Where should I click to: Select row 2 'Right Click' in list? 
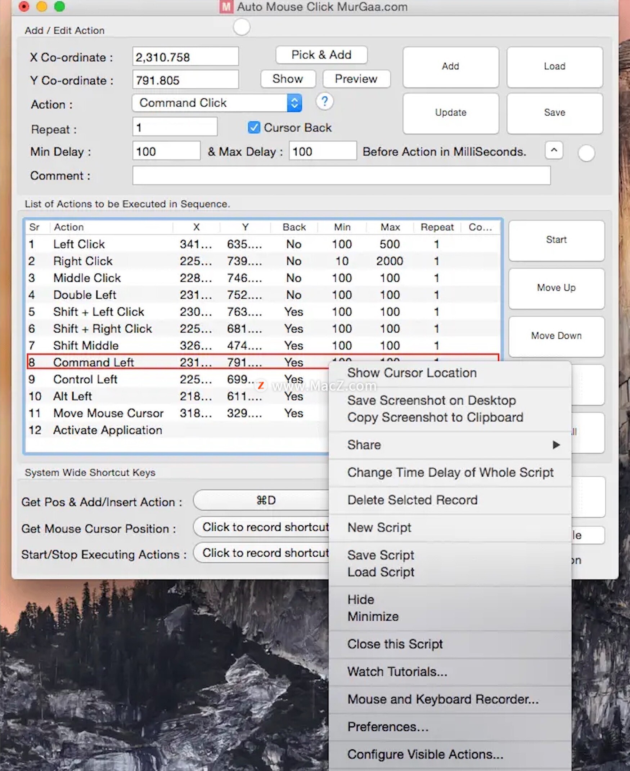point(263,261)
